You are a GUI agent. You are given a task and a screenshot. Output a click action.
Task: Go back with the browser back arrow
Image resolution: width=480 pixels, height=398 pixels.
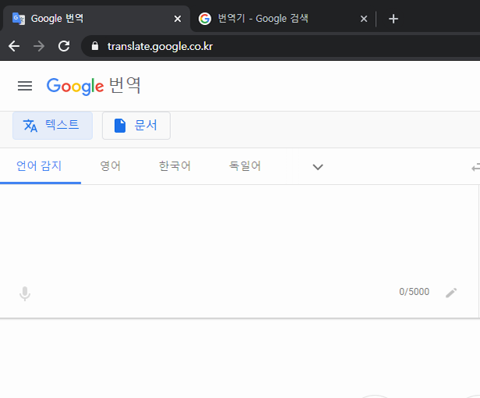[x=14, y=46]
